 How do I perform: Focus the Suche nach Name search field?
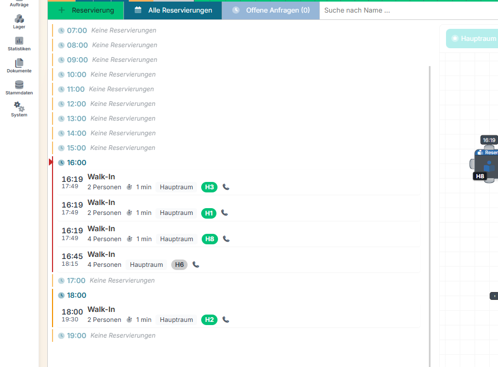(409, 10)
